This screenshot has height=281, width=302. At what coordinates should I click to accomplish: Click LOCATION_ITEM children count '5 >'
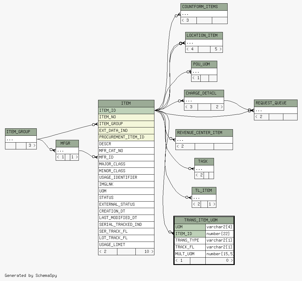point(216,49)
